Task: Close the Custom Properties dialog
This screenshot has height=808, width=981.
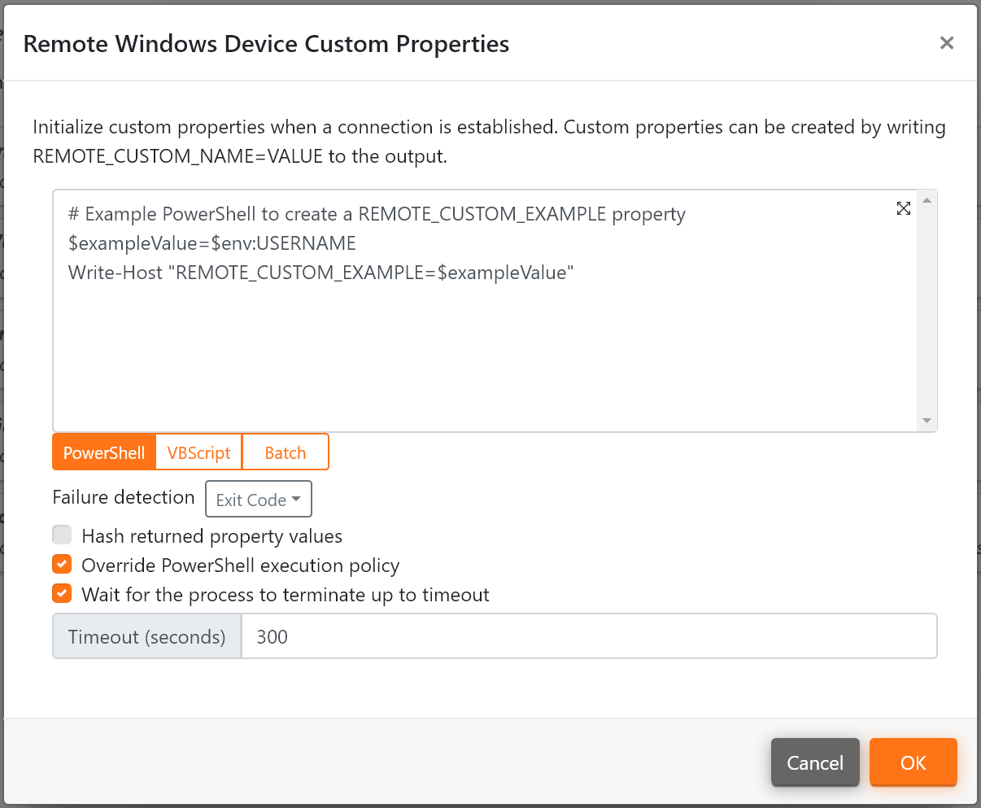Action: click(x=947, y=43)
